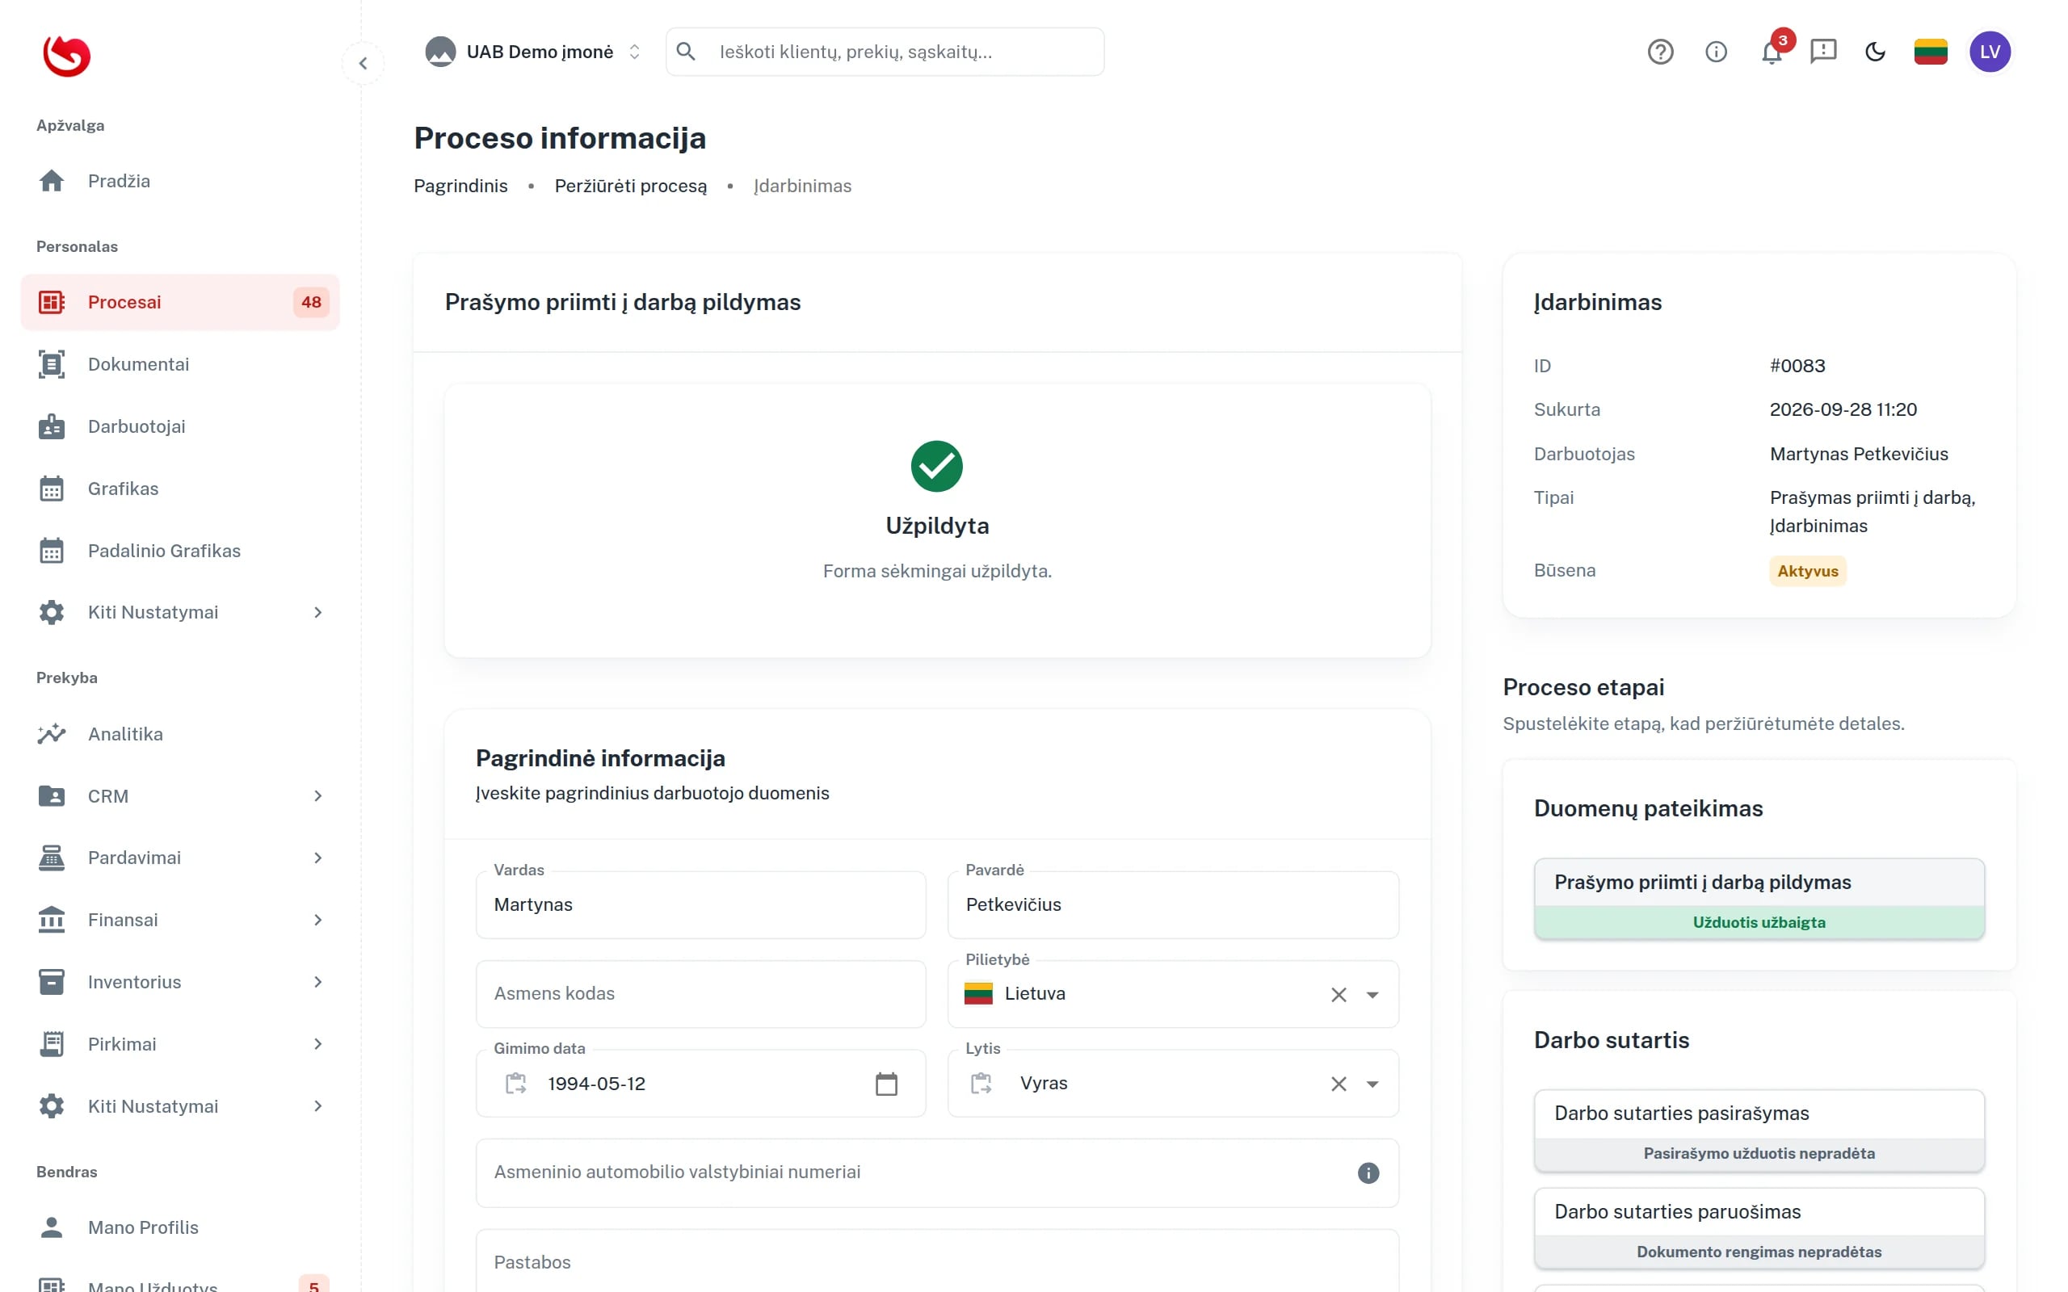Clear the Pilietybė Lietuva selection
This screenshot has height=1292, width=2068.
click(1339, 995)
